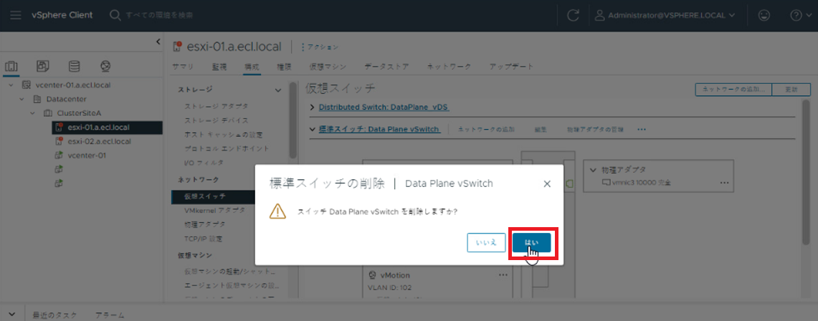
Task: Switch to the 権限 tab
Action: tap(284, 67)
